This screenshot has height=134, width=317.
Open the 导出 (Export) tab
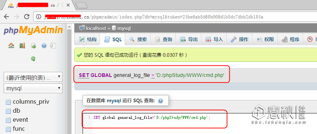188,39
